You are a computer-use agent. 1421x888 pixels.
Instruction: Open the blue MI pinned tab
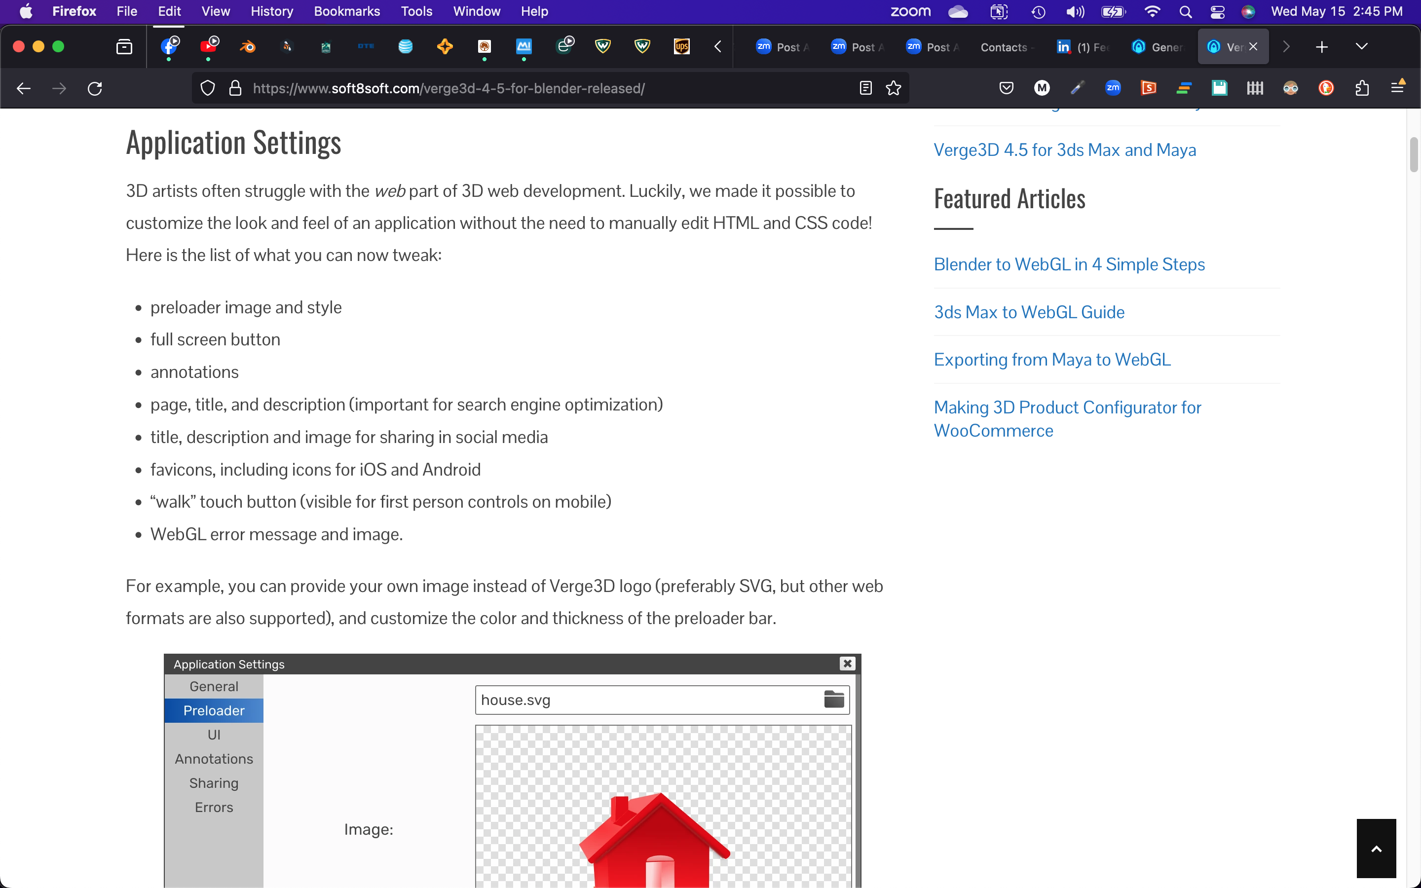pos(524,46)
